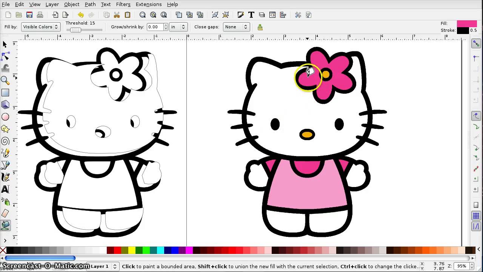Choose the Text tool in the toolbox
This screenshot has height=272, width=483.
point(5,189)
